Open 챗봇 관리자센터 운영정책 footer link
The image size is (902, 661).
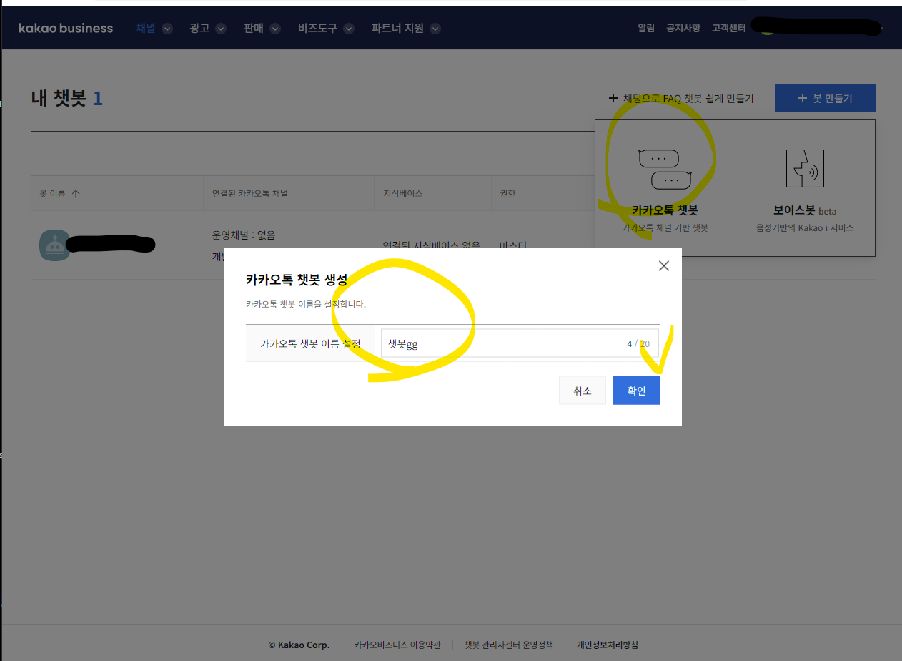509,645
